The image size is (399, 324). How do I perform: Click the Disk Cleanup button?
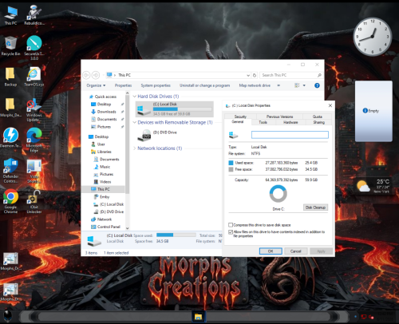[x=315, y=207]
